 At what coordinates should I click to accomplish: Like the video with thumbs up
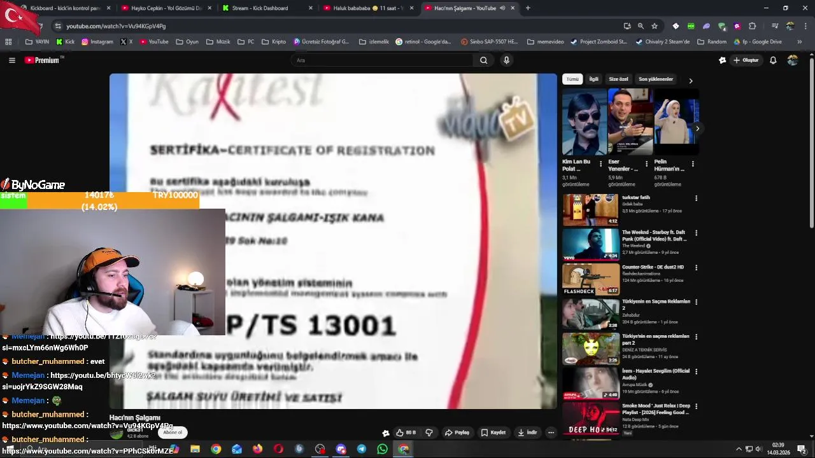coord(406,433)
